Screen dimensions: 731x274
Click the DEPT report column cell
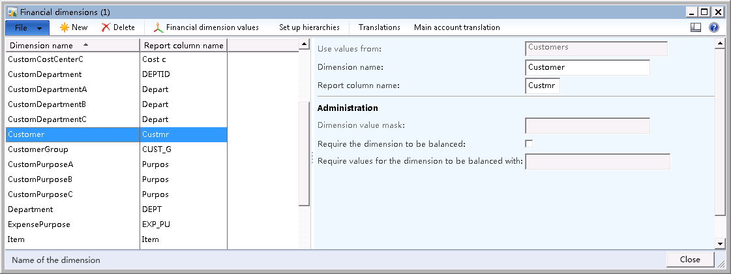[184, 209]
